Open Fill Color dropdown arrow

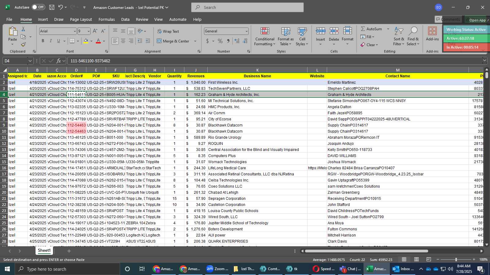click(x=91, y=41)
